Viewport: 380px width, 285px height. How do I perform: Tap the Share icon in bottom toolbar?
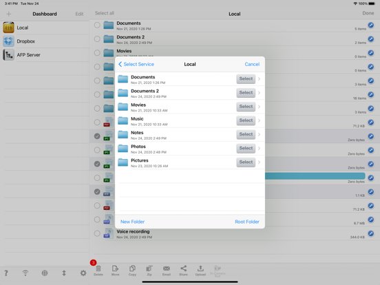pyautogui.click(x=183, y=271)
